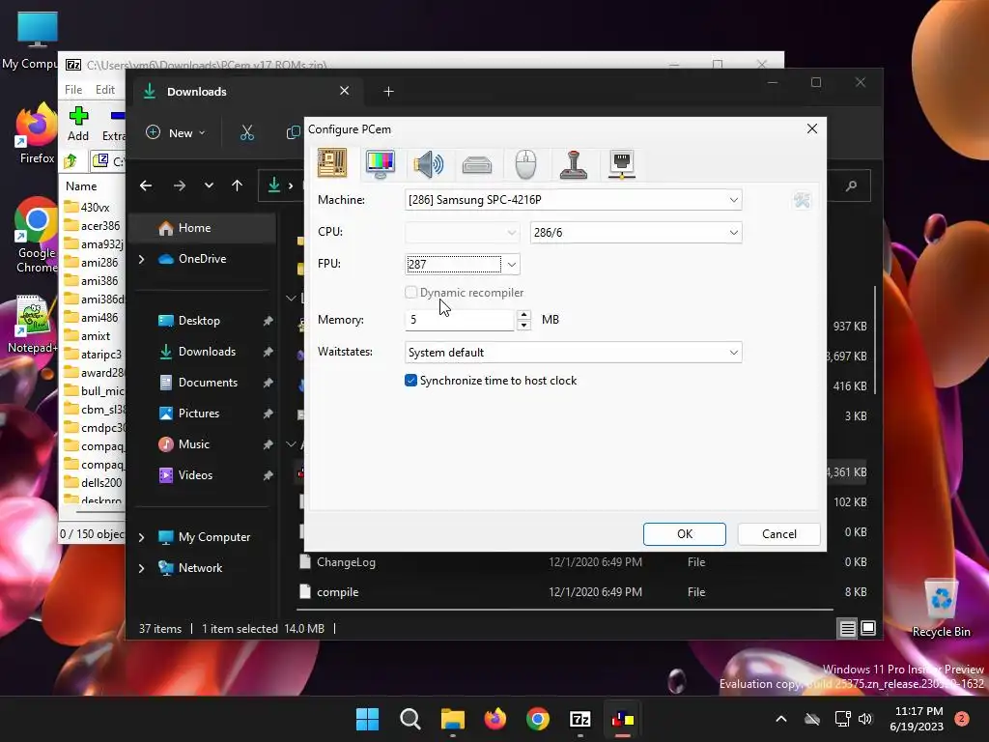Click the Cut scissors icon in Explorer
Viewport: 989px width, 742px height.
pos(246,133)
